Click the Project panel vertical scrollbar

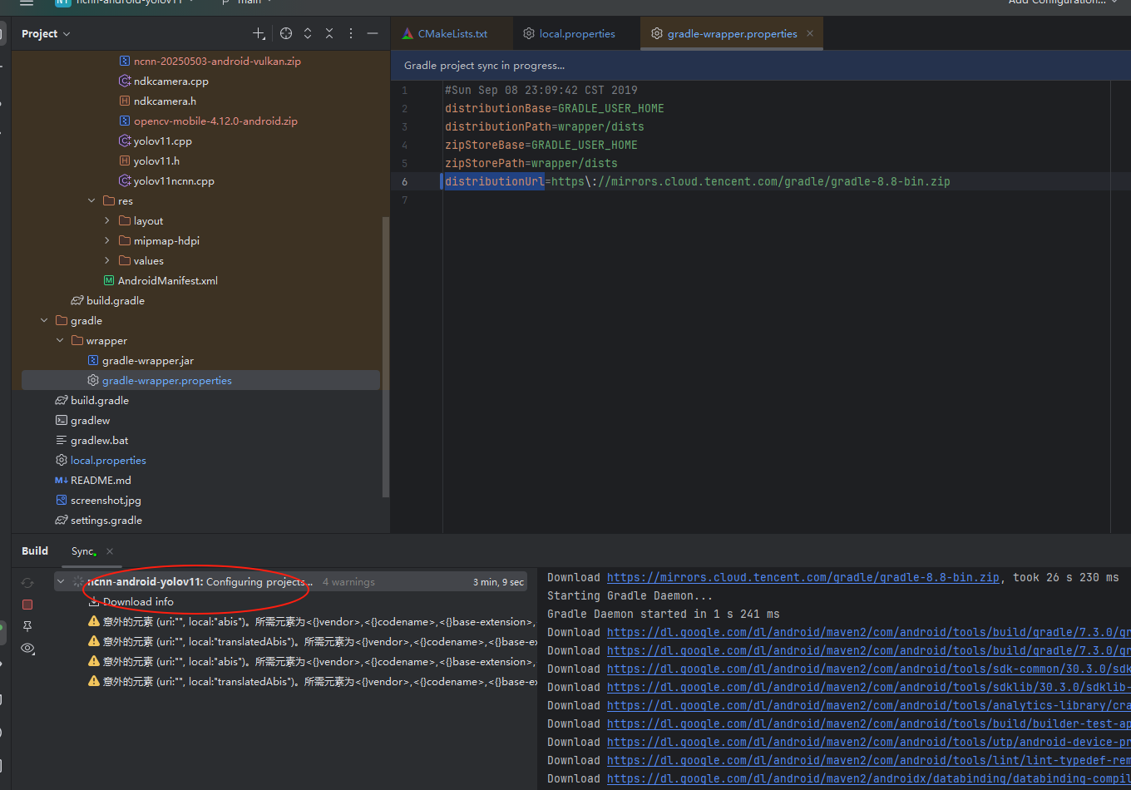point(385,358)
